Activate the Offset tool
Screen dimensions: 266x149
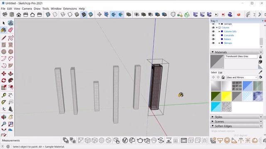point(10,87)
